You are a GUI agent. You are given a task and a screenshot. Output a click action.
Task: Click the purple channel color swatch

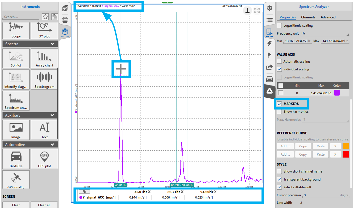click(337, 93)
